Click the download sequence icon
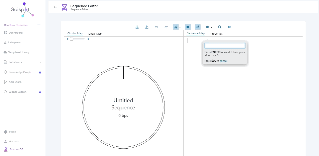The width and height of the screenshot is (319, 156). point(137,27)
